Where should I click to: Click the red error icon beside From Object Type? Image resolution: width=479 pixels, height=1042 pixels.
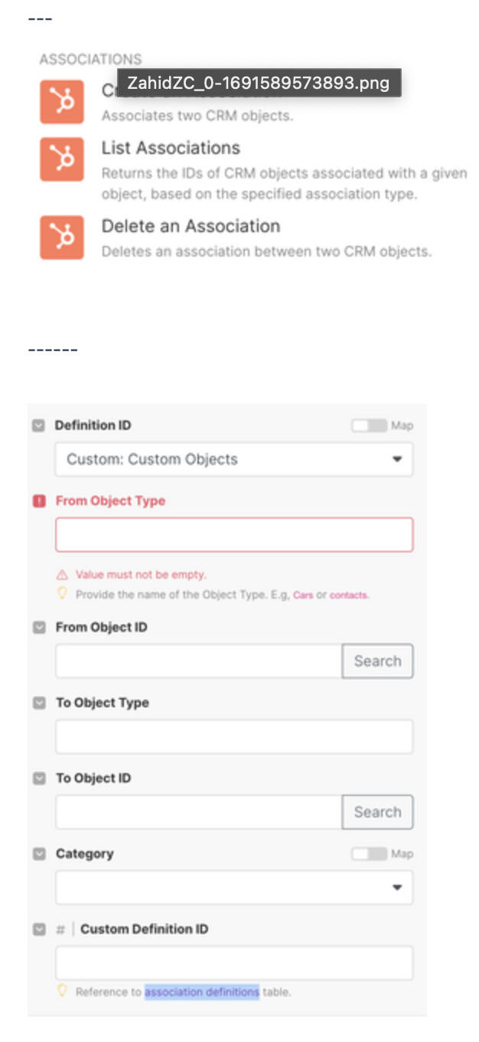[x=39, y=501]
